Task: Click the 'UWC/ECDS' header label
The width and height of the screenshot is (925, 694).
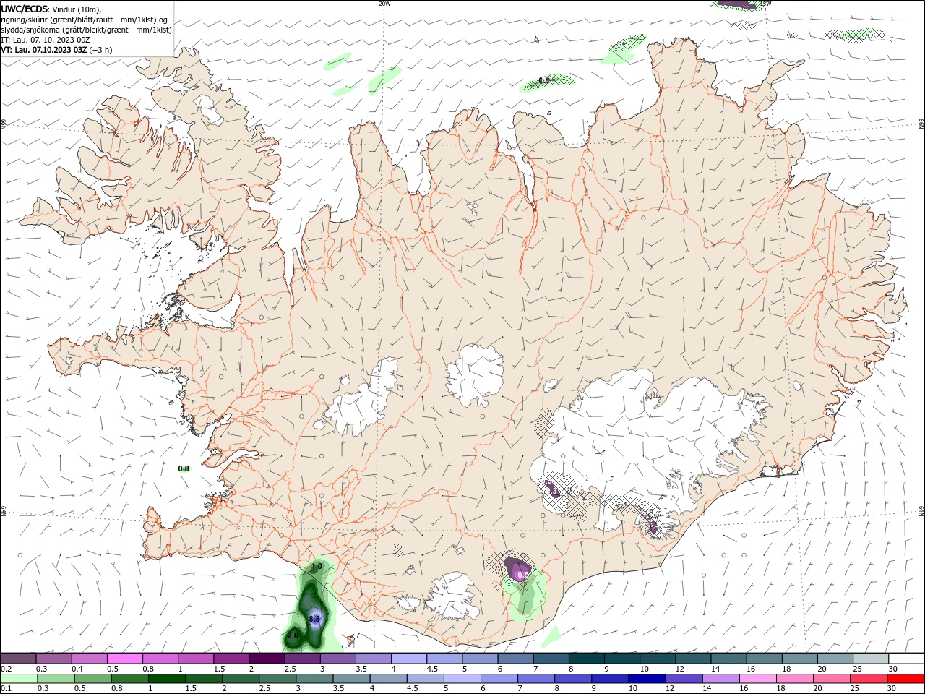Action: (x=25, y=9)
